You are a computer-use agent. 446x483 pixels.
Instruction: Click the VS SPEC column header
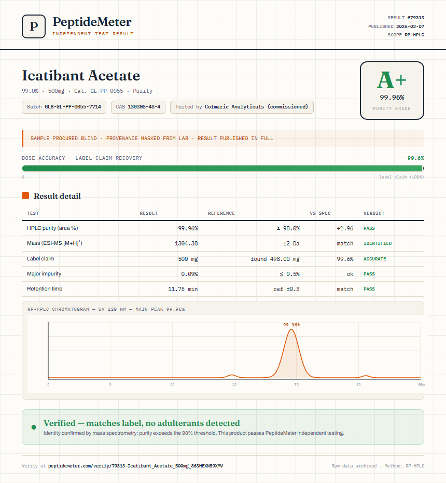pos(320,213)
